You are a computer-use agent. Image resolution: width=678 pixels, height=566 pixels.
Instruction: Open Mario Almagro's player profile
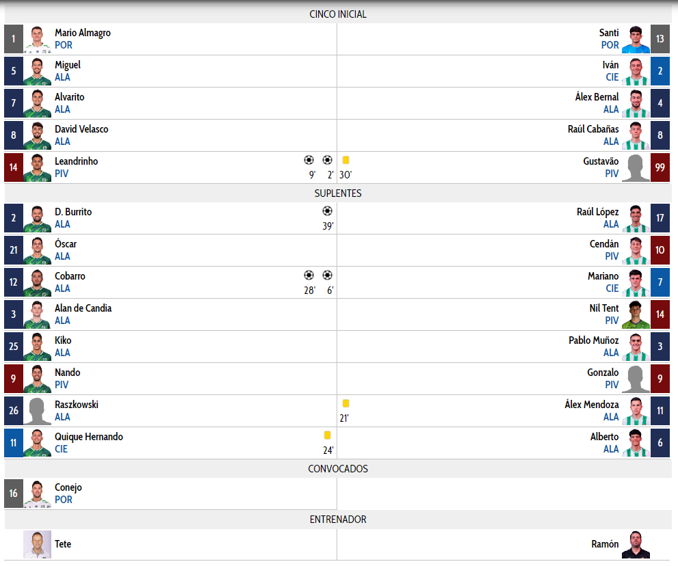83,33
